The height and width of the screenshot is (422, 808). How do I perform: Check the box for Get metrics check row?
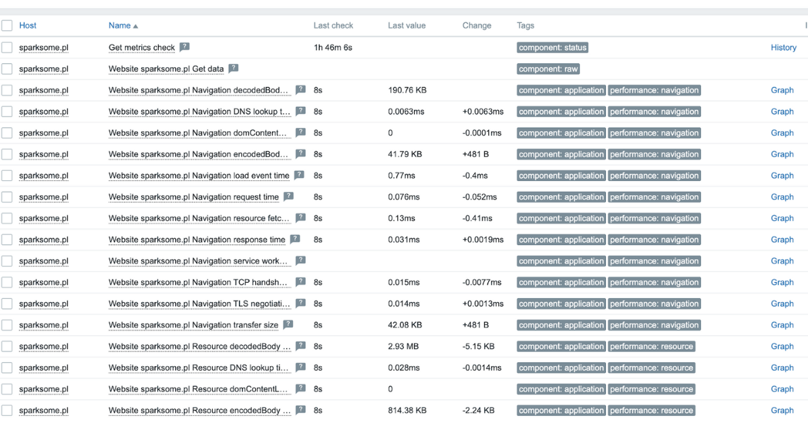[7, 47]
